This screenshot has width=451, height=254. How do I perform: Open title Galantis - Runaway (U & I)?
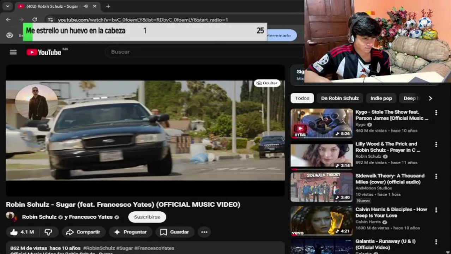(x=385, y=244)
